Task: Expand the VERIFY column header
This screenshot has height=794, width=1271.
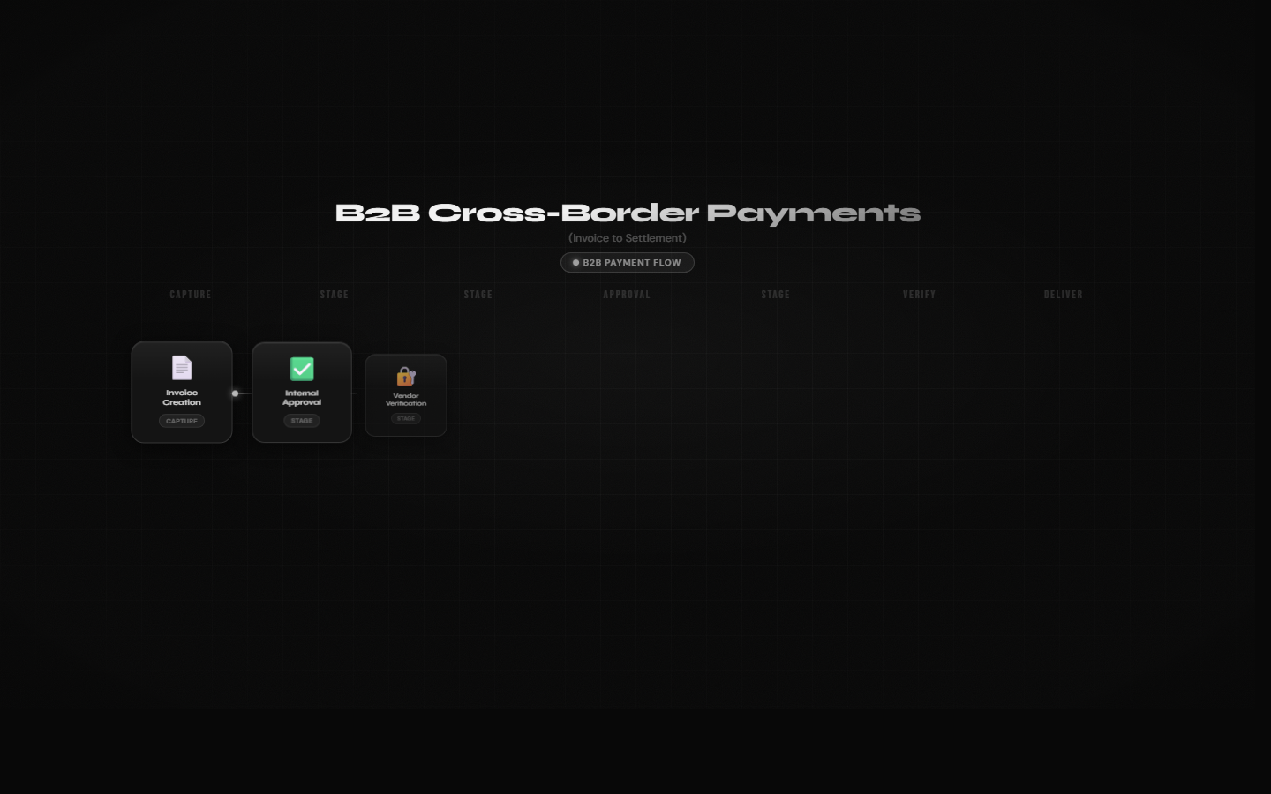Action: [x=920, y=295]
